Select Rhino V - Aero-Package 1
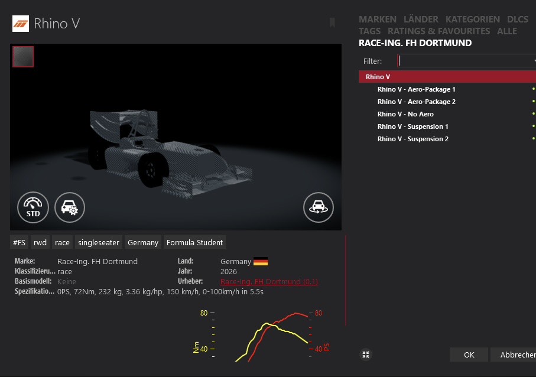Screen dimensions: 536x377 (417, 89)
